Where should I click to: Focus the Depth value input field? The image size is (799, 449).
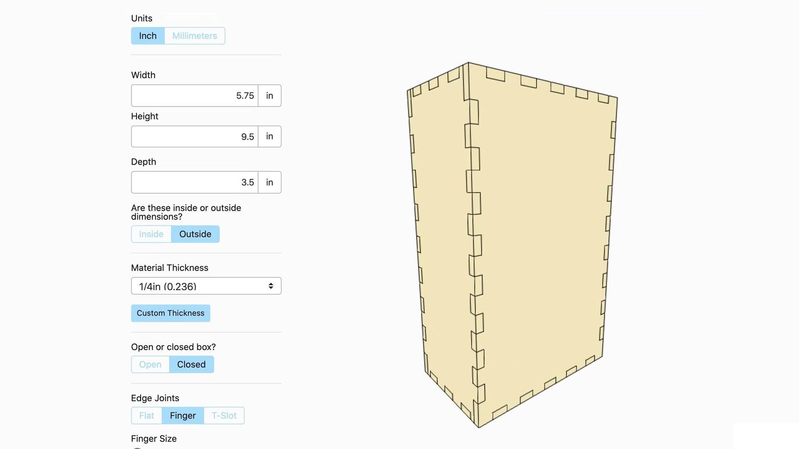(194, 182)
